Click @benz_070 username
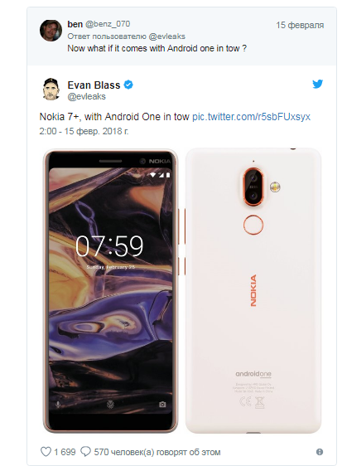The width and height of the screenshot is (347, 466). (108, 24)
